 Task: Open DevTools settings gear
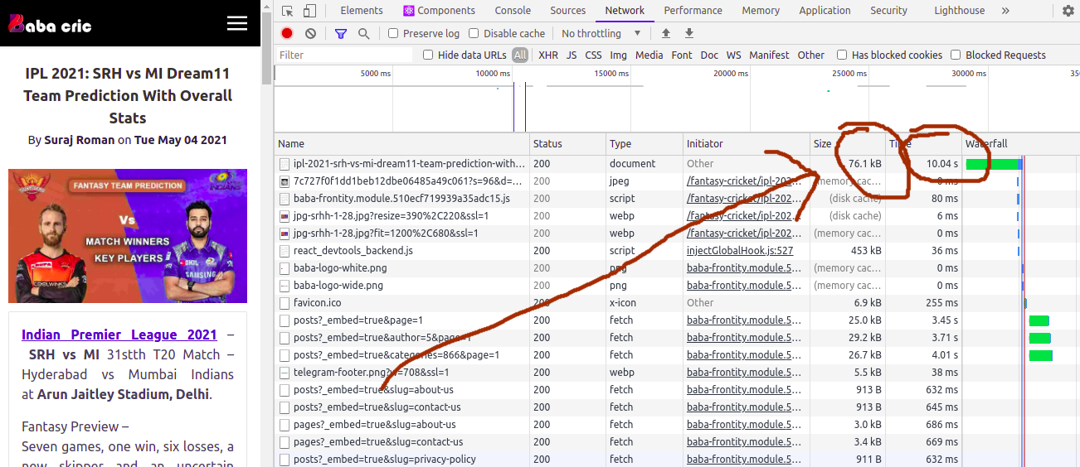(x=1068, y=11)
